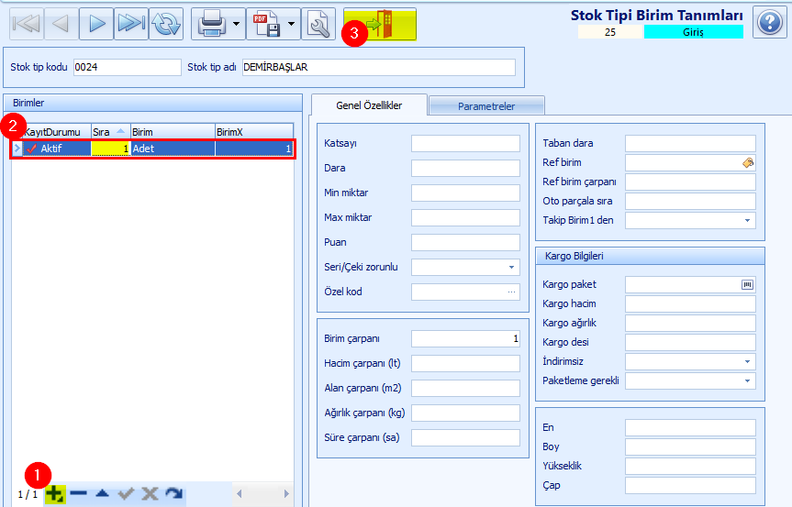The width and height of the screenshot is (792, 507).
Task: Expand the Seri/Çeki zorunlu dropdown
Action: pyautogui.click(x=511, y=268)
